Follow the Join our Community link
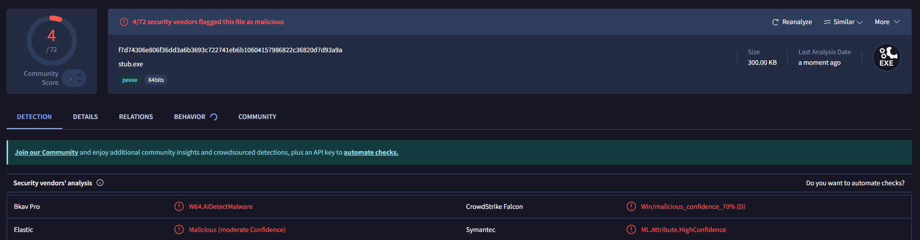 (x=46, y=153)
